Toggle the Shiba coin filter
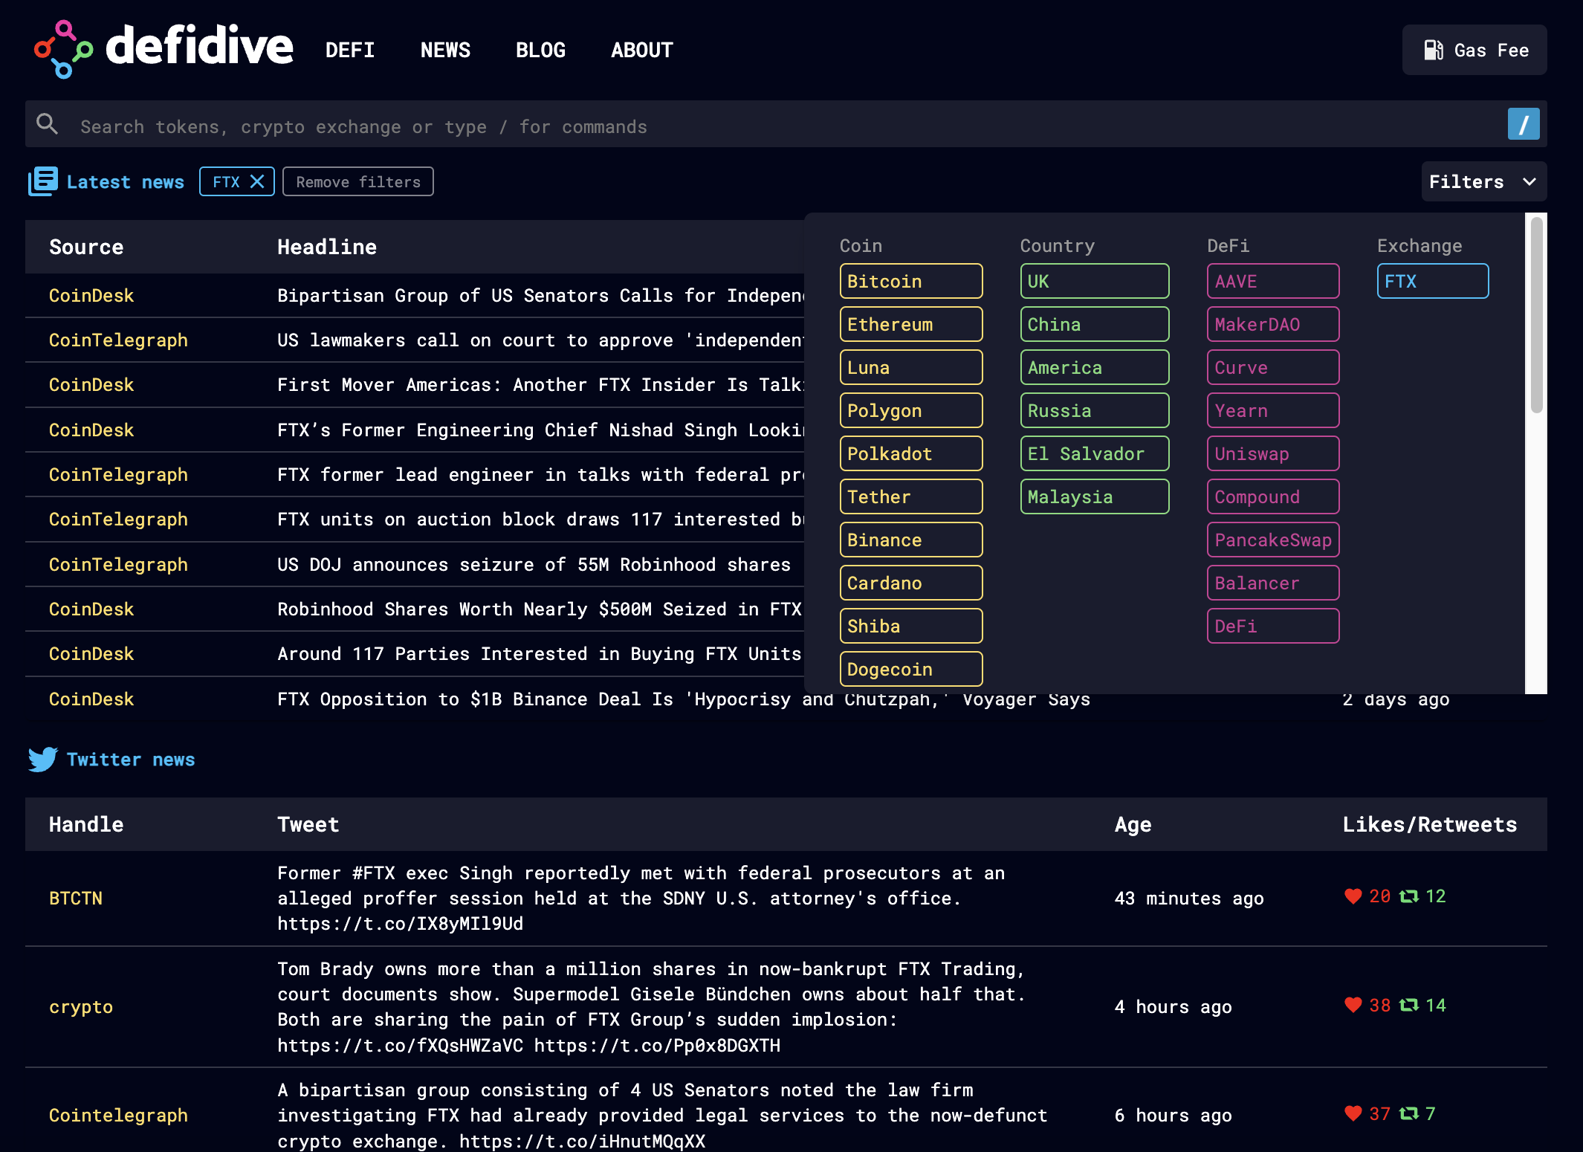The image size is (1583, 1152). tap(911, 626)
